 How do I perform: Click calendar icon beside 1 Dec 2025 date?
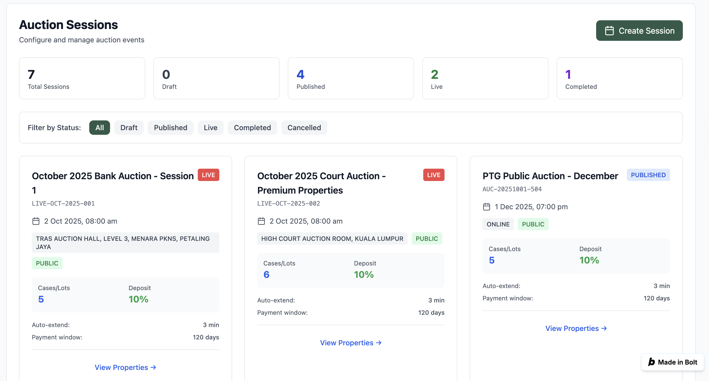point(486,207)
